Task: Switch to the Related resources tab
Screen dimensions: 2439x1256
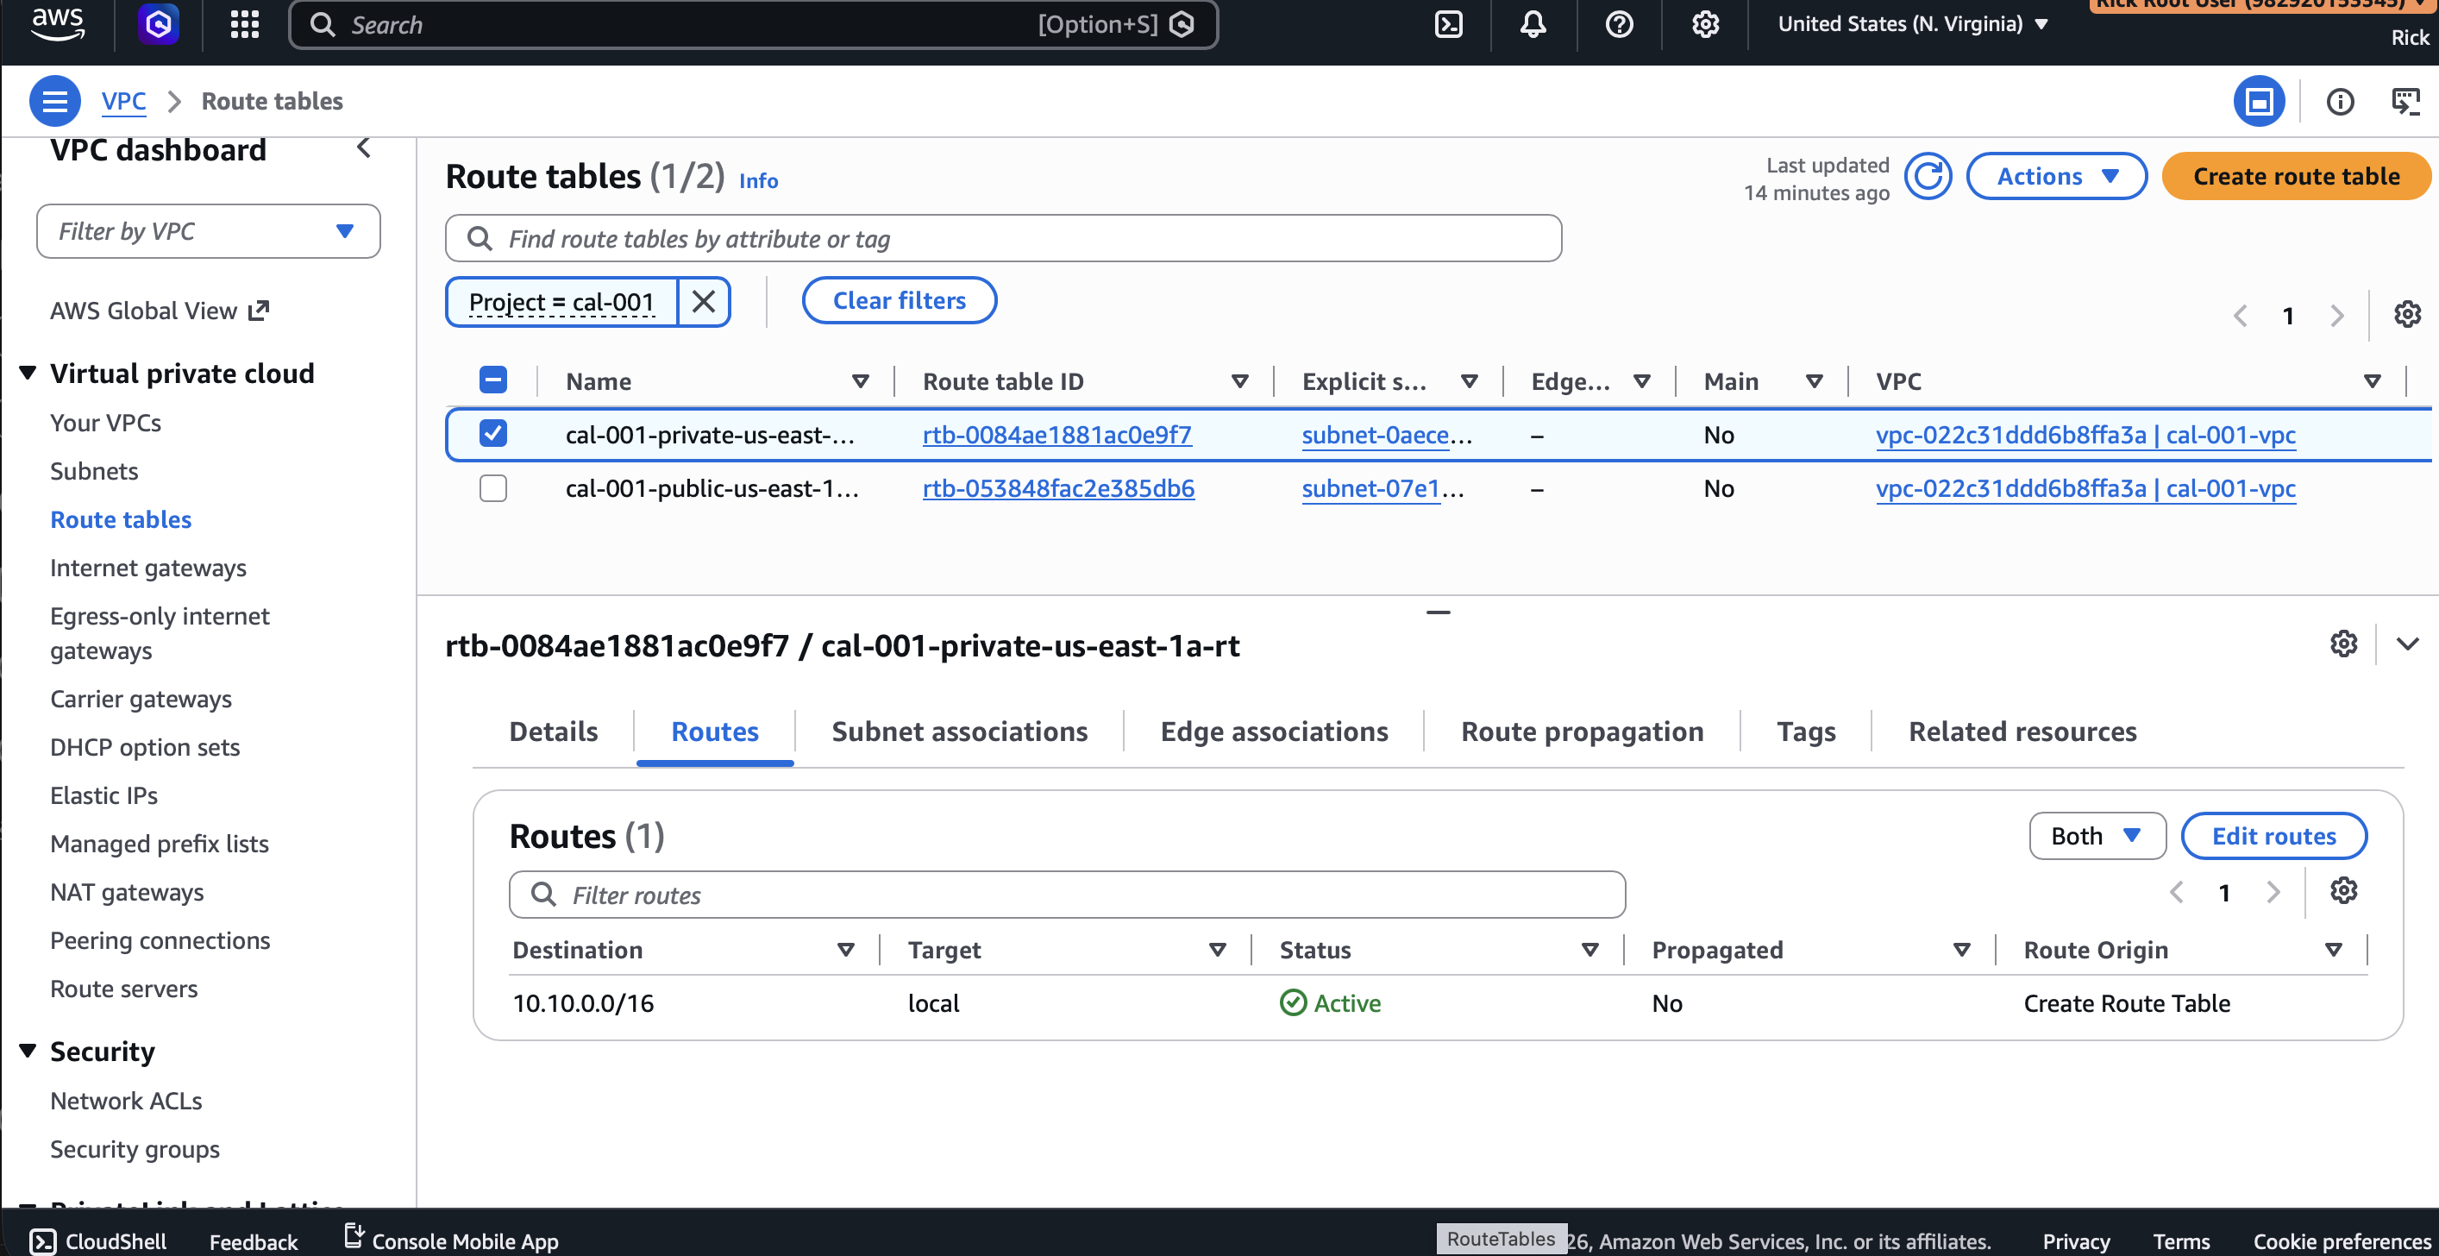Action: click(x=2022, y=732)
